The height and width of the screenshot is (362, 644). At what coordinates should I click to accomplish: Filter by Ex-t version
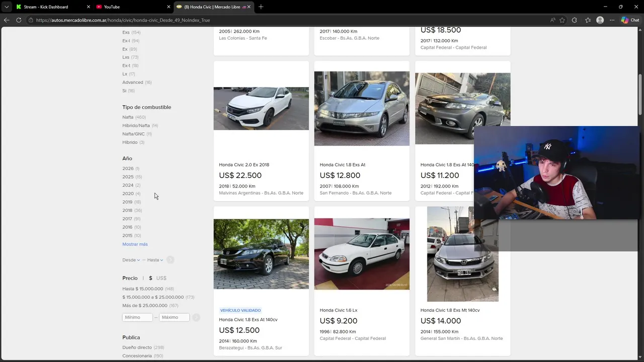(x=130, y=65)
